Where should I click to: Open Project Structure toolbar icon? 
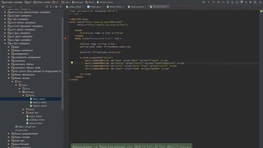[255, 2]
